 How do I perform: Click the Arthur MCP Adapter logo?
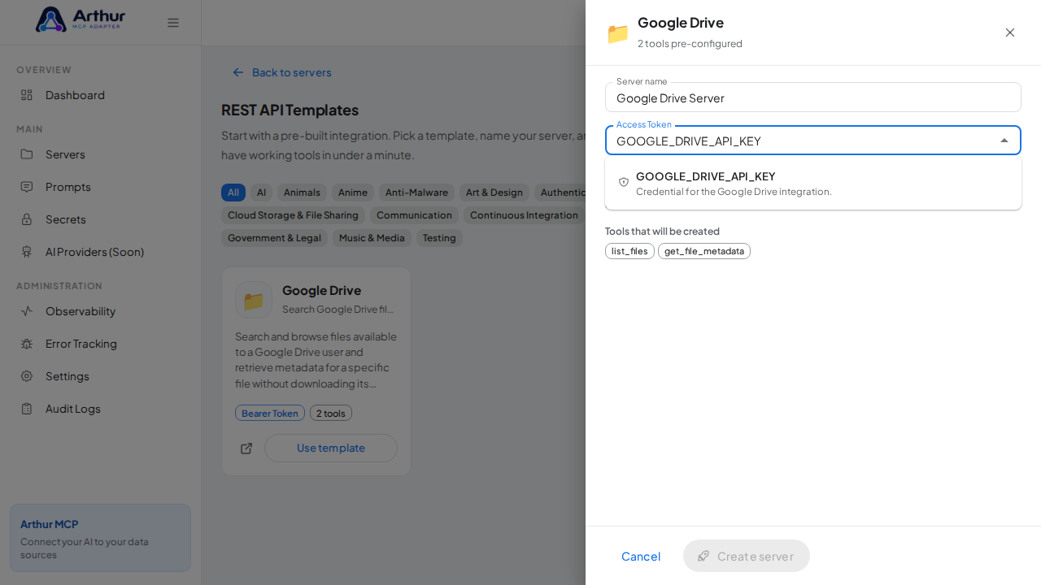point(80,19)
